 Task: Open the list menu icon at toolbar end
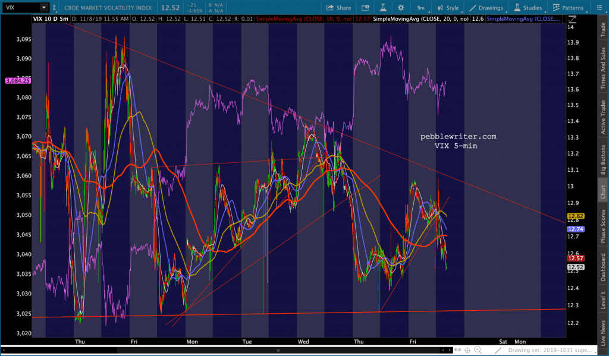[x=599, y=8]
